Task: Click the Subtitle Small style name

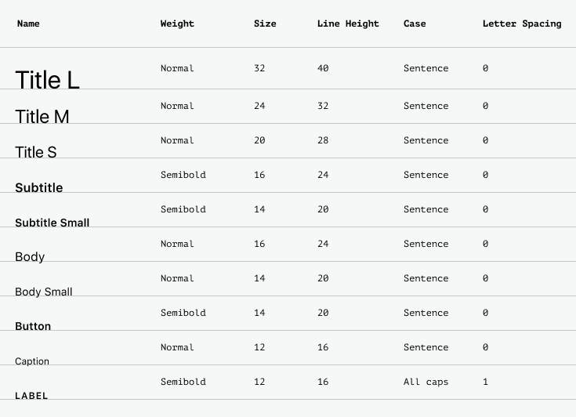Action: (53, 223)
